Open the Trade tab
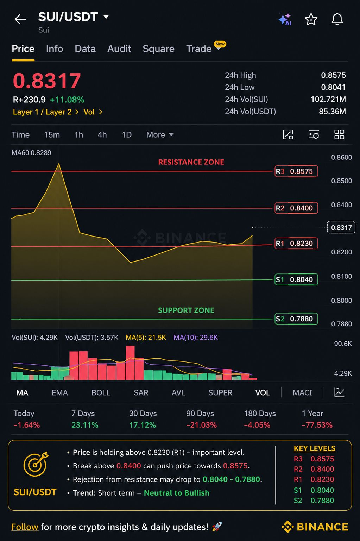Image resolution: width=360 pixels, height=541 pixels. pyautogui.click(x=199, y=49)
